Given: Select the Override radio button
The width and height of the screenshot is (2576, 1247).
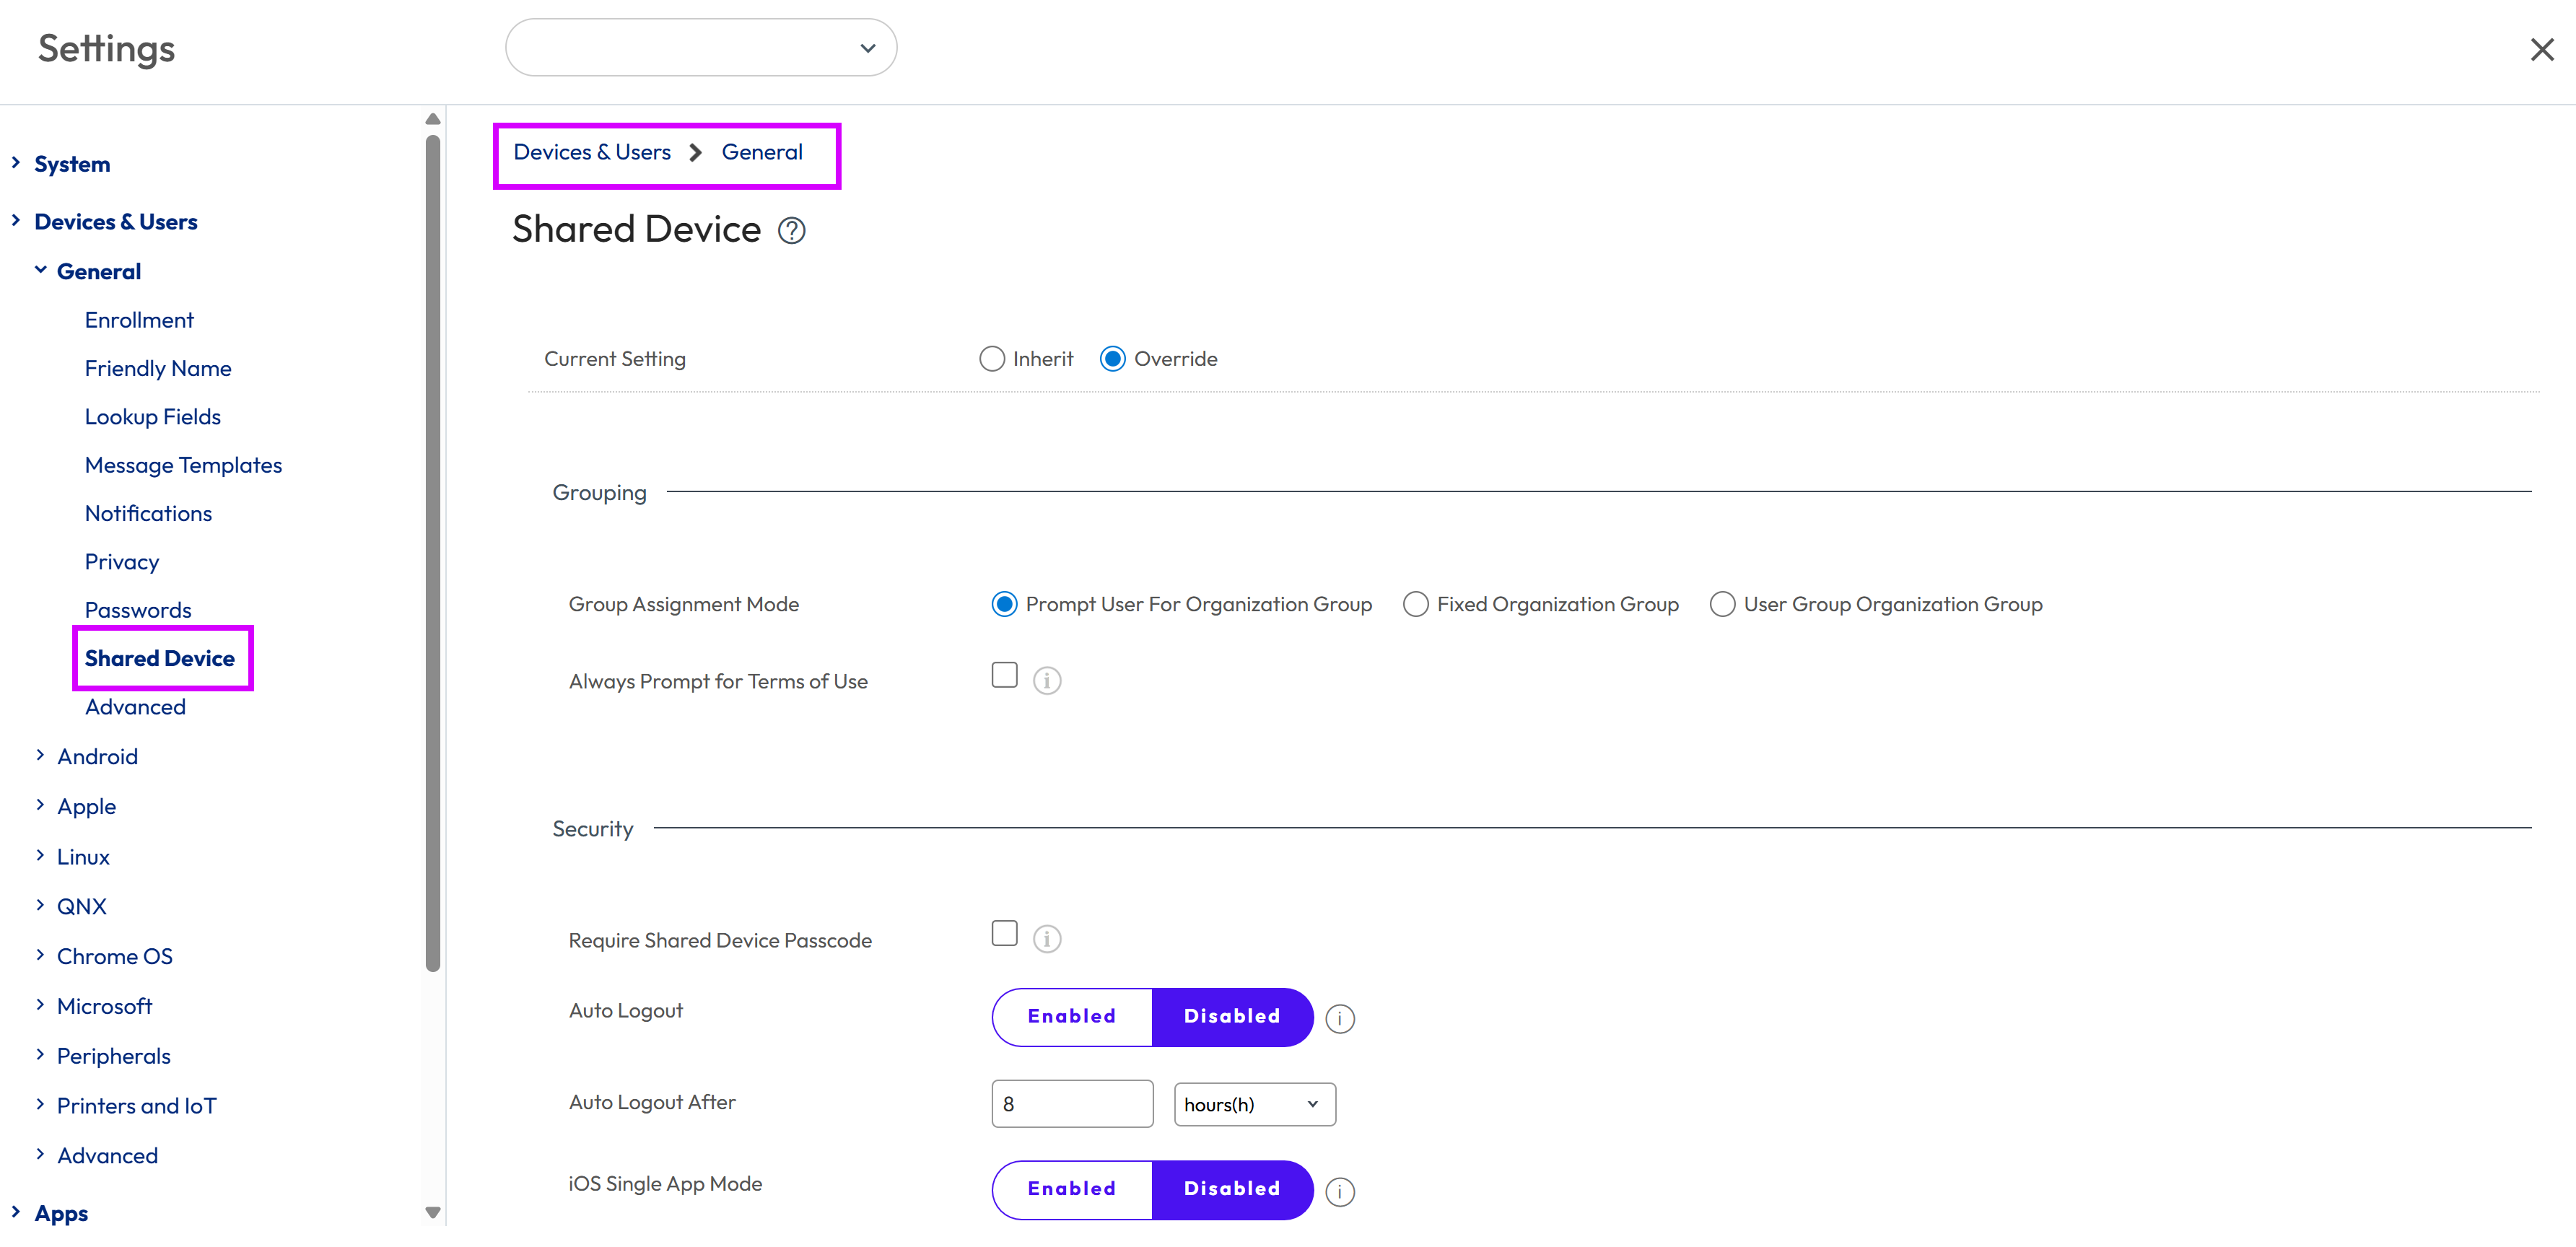Looking at the screenshot, I should pyautogui.click(x=1112, y=359).
